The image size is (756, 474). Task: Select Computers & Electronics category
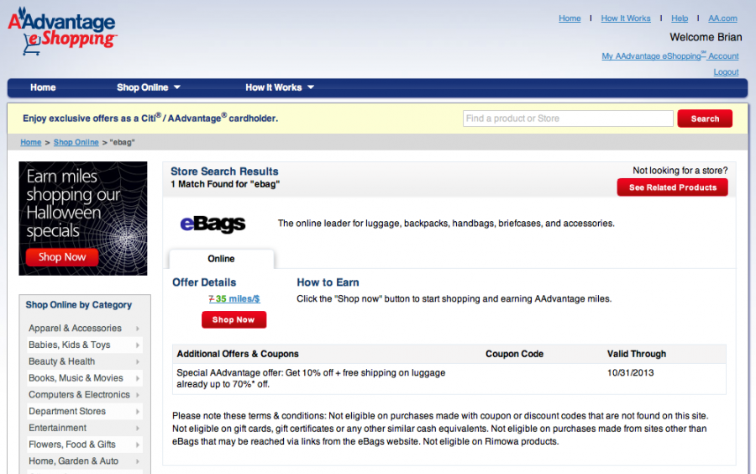(79, 395)
